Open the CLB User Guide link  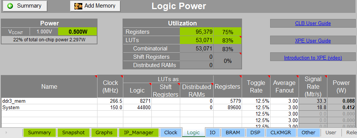313,23
